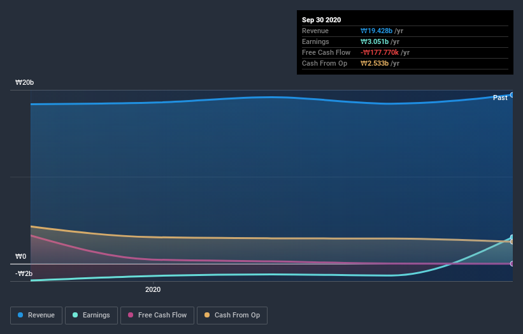
Task: Select the Sep 30 2020 tooltip date
Action: [x=321, y=20]
